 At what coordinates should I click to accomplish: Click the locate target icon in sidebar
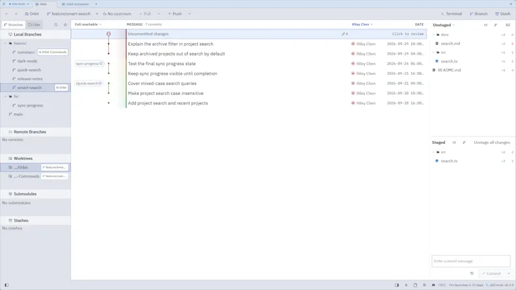point(65,24)
